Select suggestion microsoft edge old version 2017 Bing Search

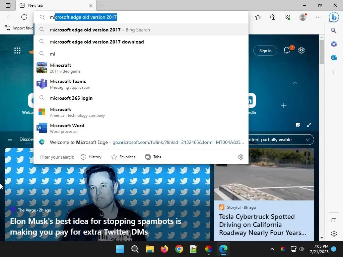pyautogui.click(x=141, y=30)
